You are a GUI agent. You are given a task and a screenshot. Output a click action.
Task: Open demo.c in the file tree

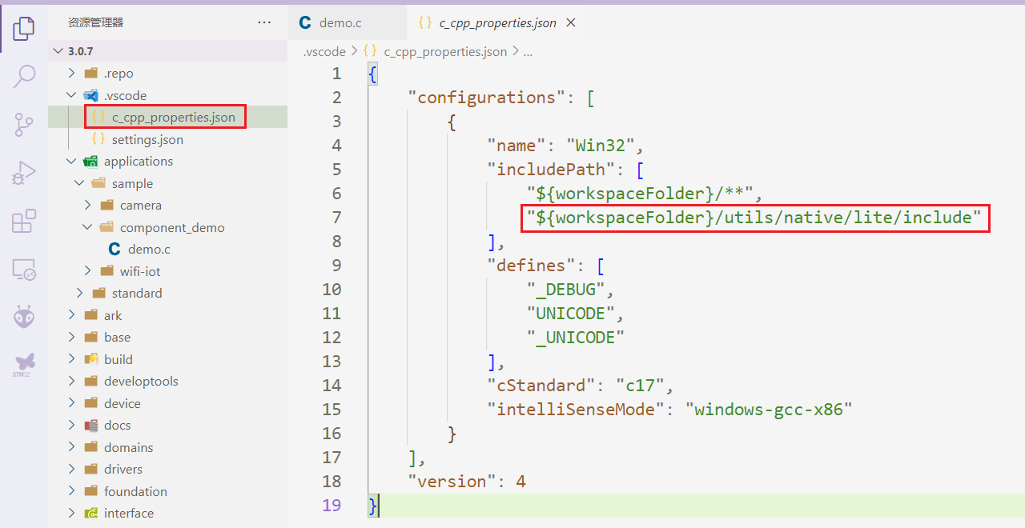coord(149,250)
